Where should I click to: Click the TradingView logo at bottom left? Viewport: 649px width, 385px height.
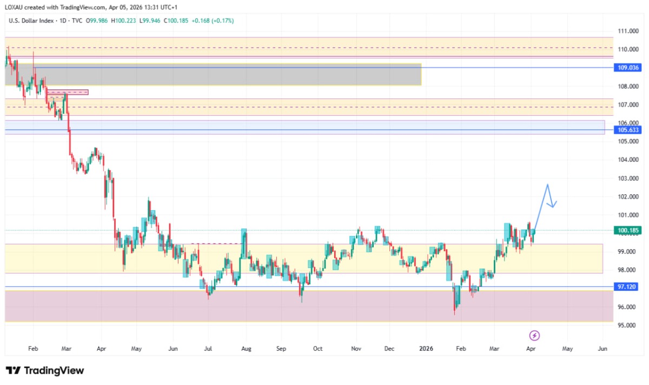pyautogui.click(x=45, y=370)
